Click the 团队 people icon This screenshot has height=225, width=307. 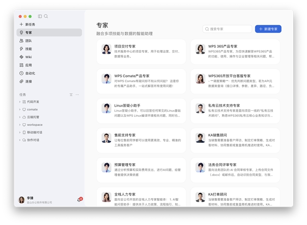pyautogui.click(x=21, y=41)
